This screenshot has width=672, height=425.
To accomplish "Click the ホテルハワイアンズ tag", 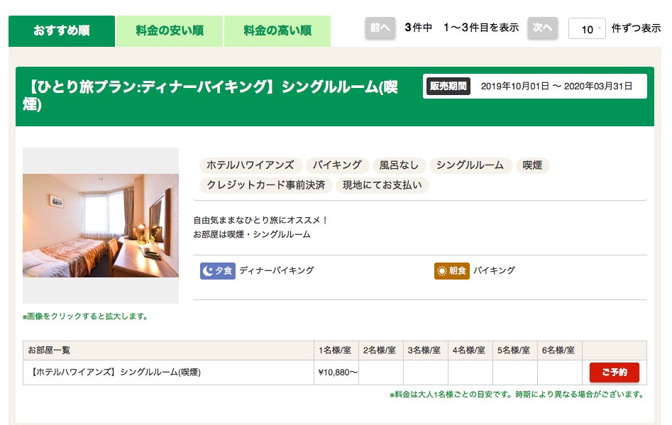I will (250, 165).
